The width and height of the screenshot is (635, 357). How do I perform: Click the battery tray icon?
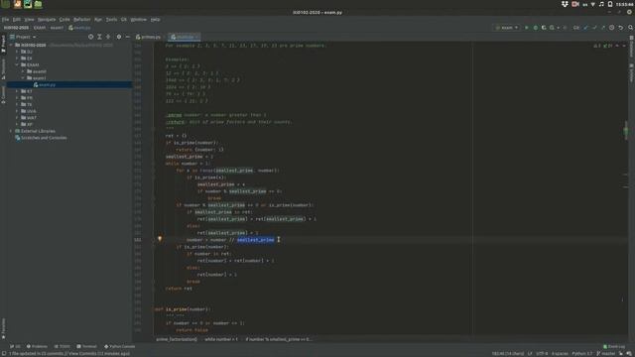pos(610,4)
